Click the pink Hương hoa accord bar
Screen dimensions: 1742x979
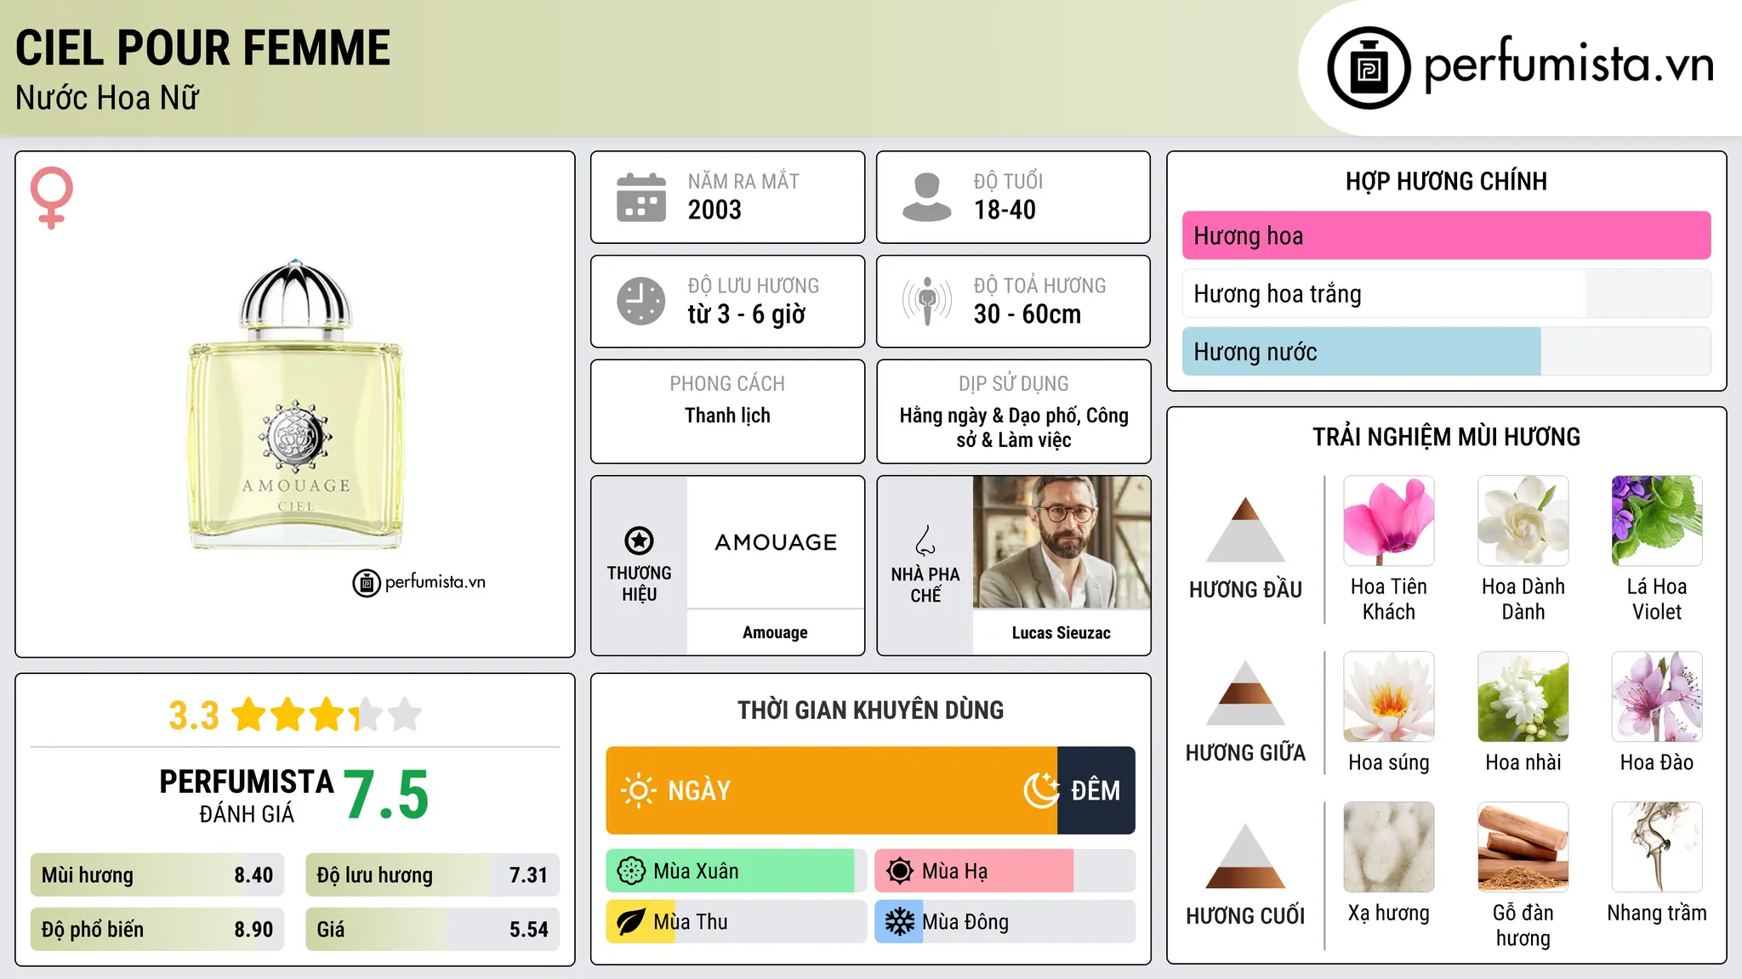[x=1446, y=235]
